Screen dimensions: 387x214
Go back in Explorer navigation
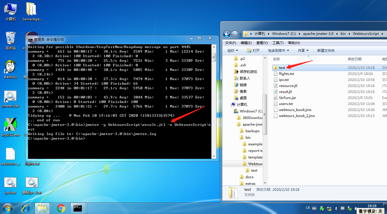pyautogui.click(x=227, y=34)
